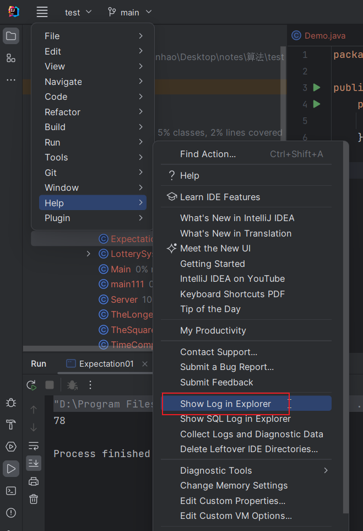Expand the Build submenu arrow

tap(140, 127)
